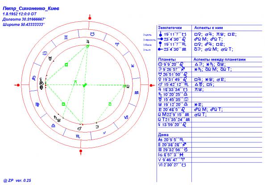Click the Sun row value 9°9'20''

[x=171, y=64]
